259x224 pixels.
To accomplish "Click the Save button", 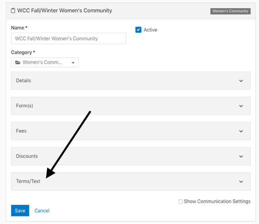I will [20, 211].
